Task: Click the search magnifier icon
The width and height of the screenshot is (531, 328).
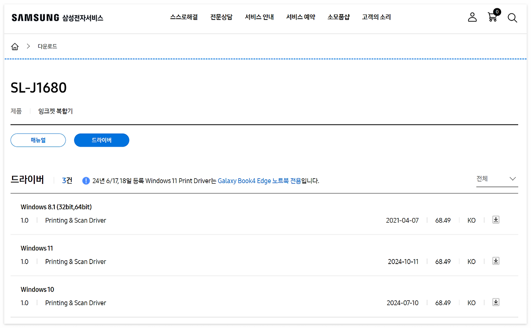Action: [x=512, y=18]
